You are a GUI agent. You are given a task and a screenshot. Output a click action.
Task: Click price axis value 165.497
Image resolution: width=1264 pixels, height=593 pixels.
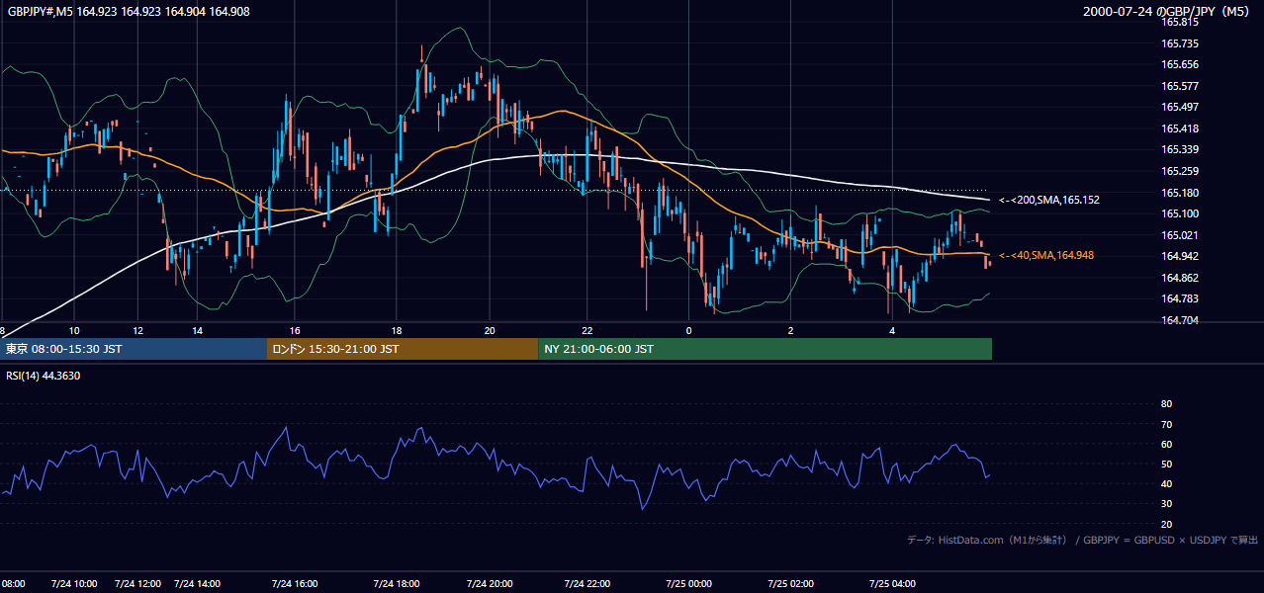click(1179, 107)
